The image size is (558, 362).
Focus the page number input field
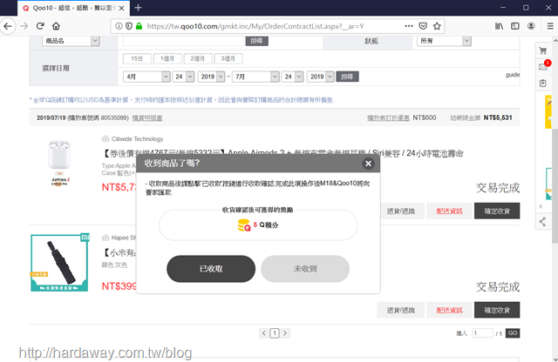pyautogui.click(x=482, y=333)
